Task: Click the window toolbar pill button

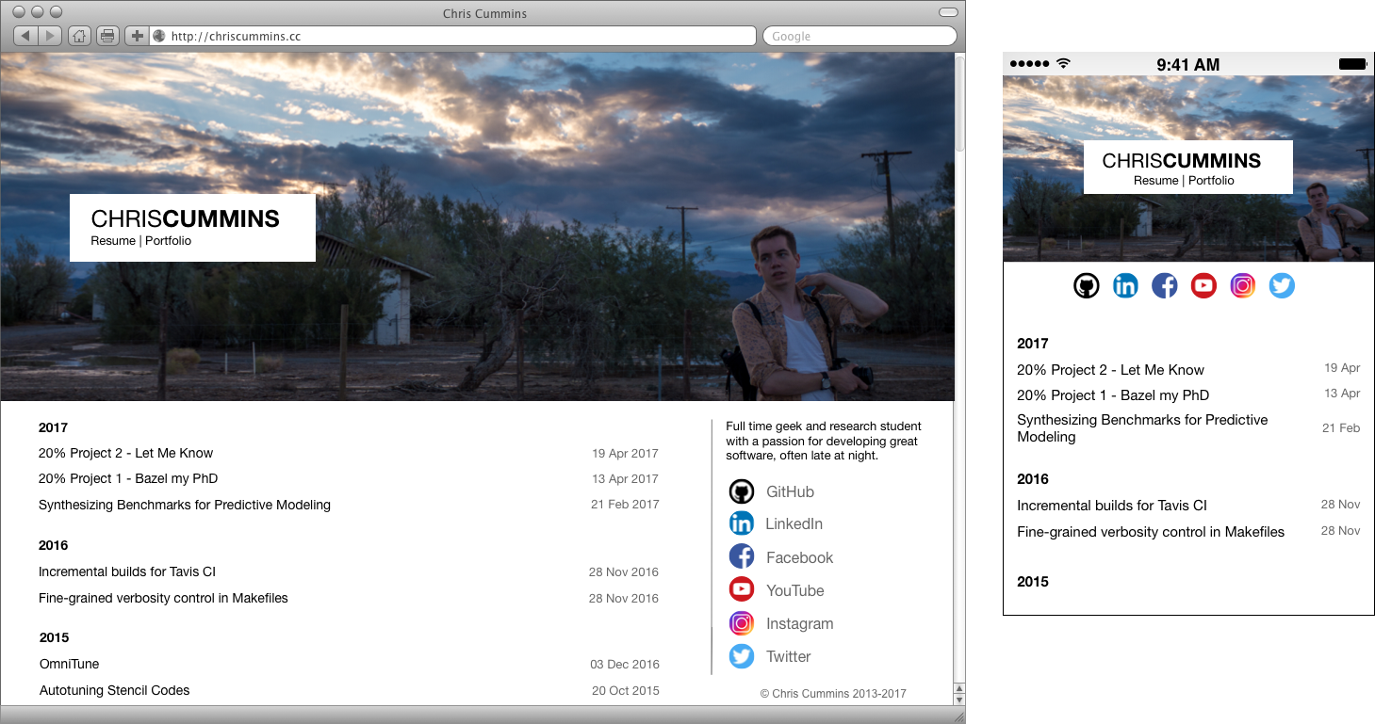Action: click(948, 13)
